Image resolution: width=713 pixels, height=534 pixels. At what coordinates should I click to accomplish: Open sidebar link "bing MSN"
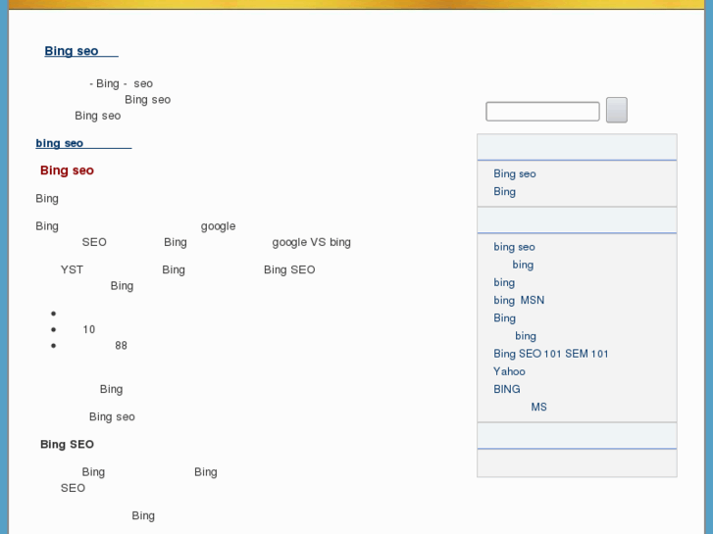[x=519, y=300]
